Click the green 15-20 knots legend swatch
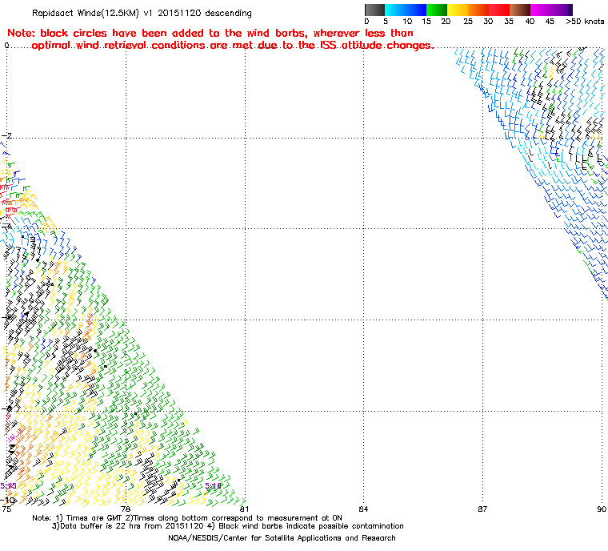Image resolution: width=608 pixels, height=551 pixels. pyautogui.click(x=437, y=10)
